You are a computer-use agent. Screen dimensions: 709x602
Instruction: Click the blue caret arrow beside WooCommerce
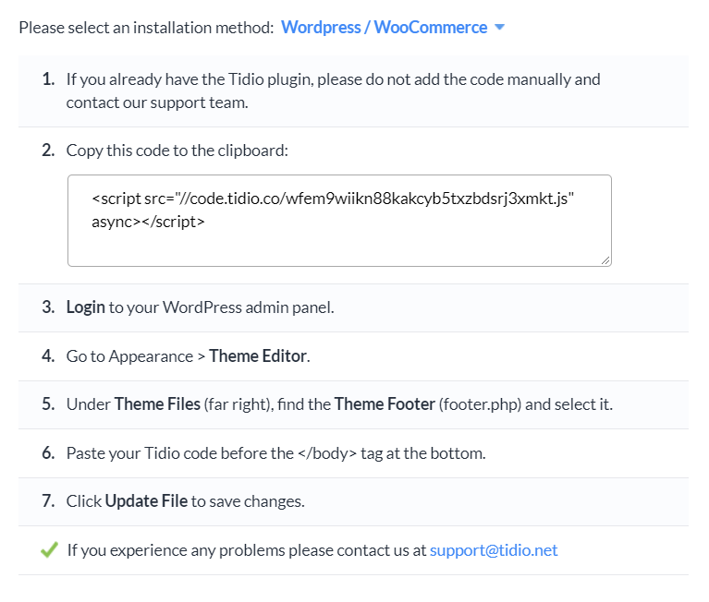point(499,27)
